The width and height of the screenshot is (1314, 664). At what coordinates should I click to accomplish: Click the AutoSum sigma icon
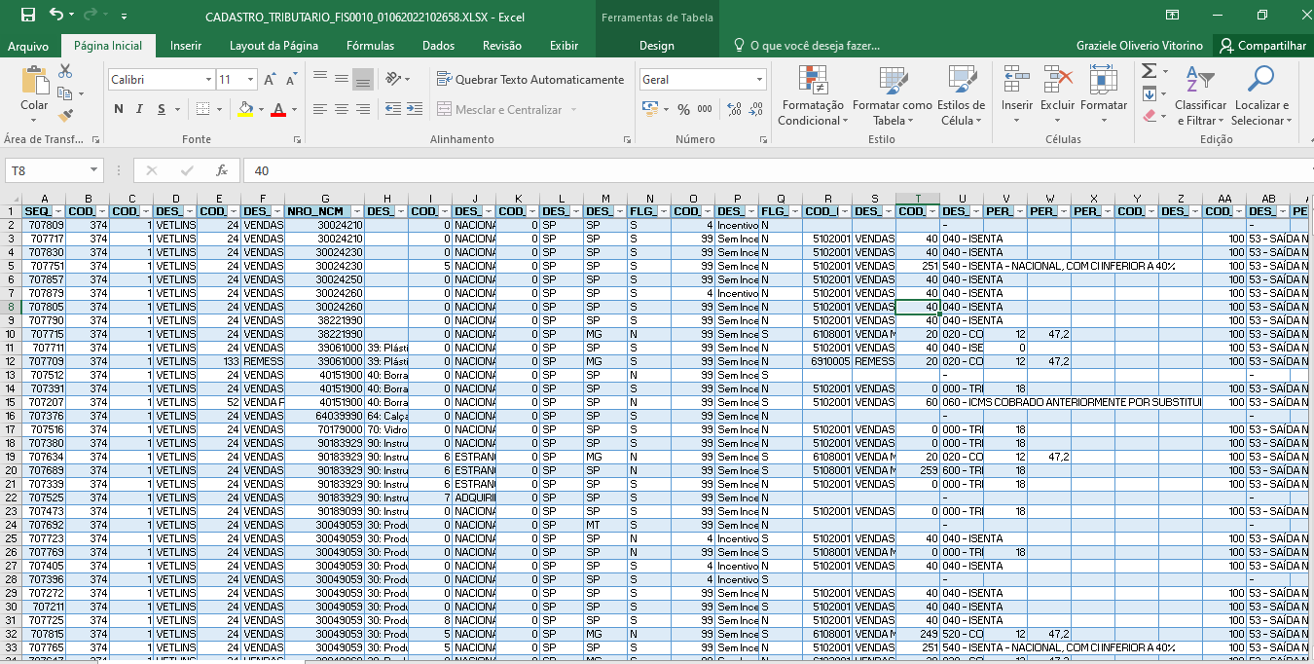(1149, 71)
